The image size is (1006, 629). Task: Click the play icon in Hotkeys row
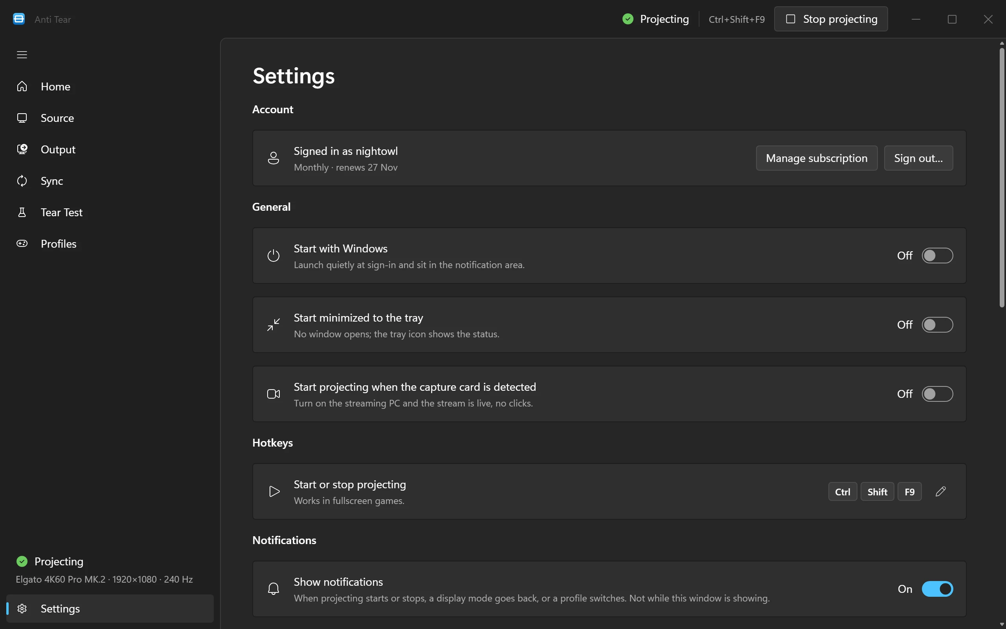point(274,491)
